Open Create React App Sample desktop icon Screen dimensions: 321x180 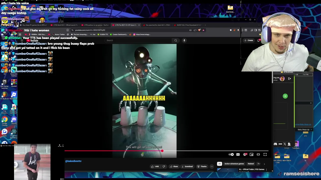point(14,134)
